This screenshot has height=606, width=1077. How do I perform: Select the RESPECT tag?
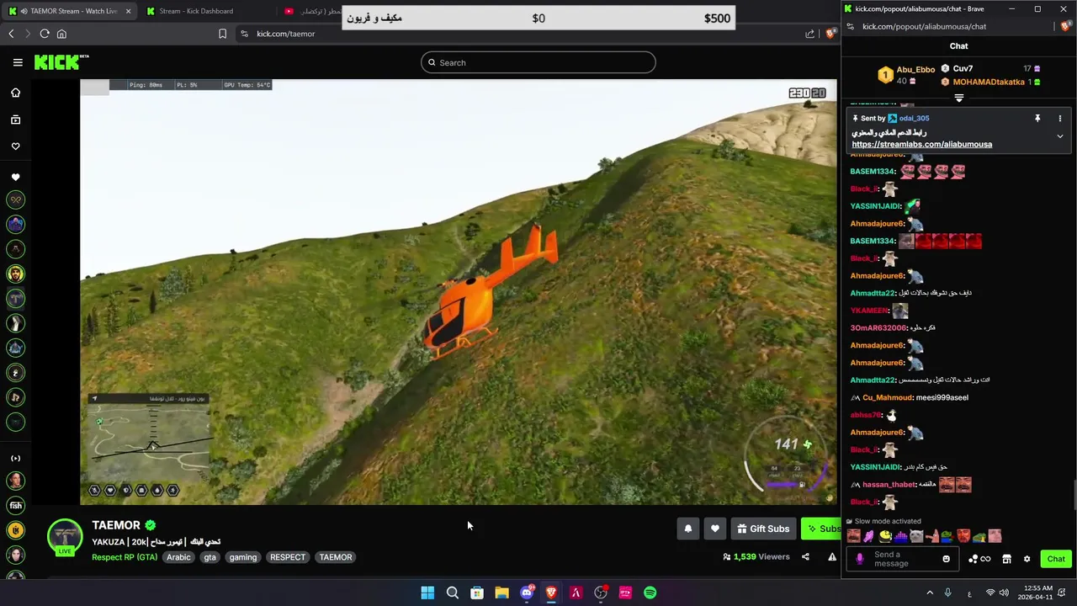point(288,557)
